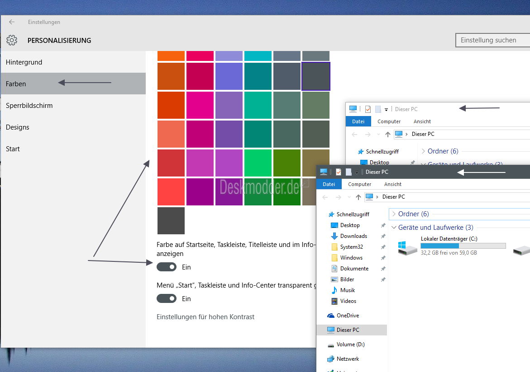
Task: Click the forward arrow in front Explorer navigation
Action: (x=339, y=197)
